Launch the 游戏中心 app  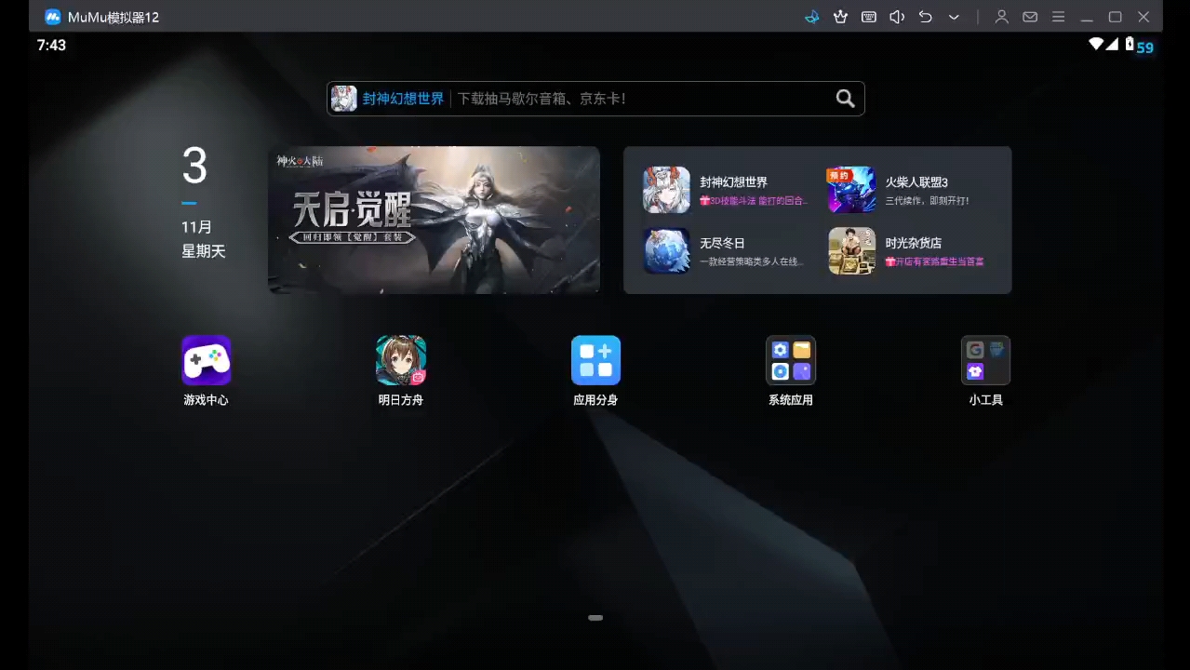pyautogui.click(x=206, y=360)
